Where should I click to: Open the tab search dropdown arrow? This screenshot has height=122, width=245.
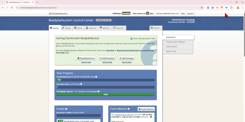coord(2,2)
